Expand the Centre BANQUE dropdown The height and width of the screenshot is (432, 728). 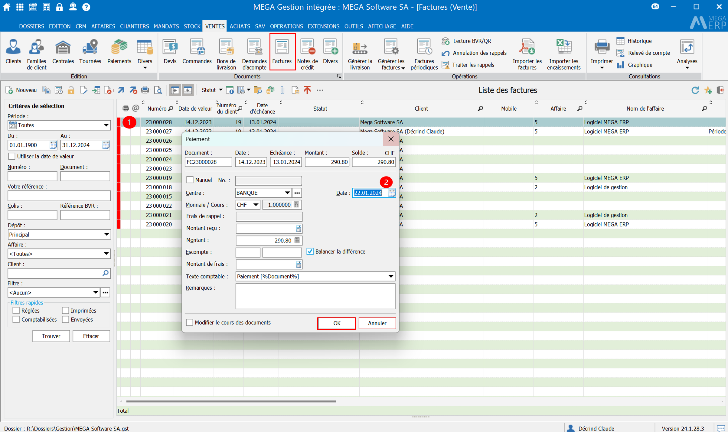(287, 193)
